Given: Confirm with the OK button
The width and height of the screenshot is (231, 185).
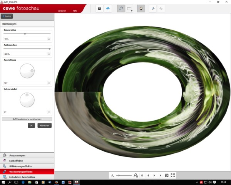Looking at the screenshot, I should tap(31, 126).
